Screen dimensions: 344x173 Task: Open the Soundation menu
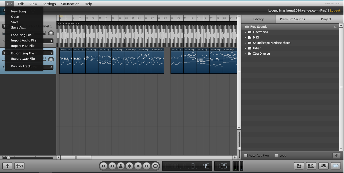[x=70, y=4]
